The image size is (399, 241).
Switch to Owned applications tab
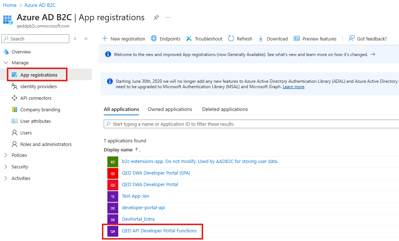(x=170, y=109)
